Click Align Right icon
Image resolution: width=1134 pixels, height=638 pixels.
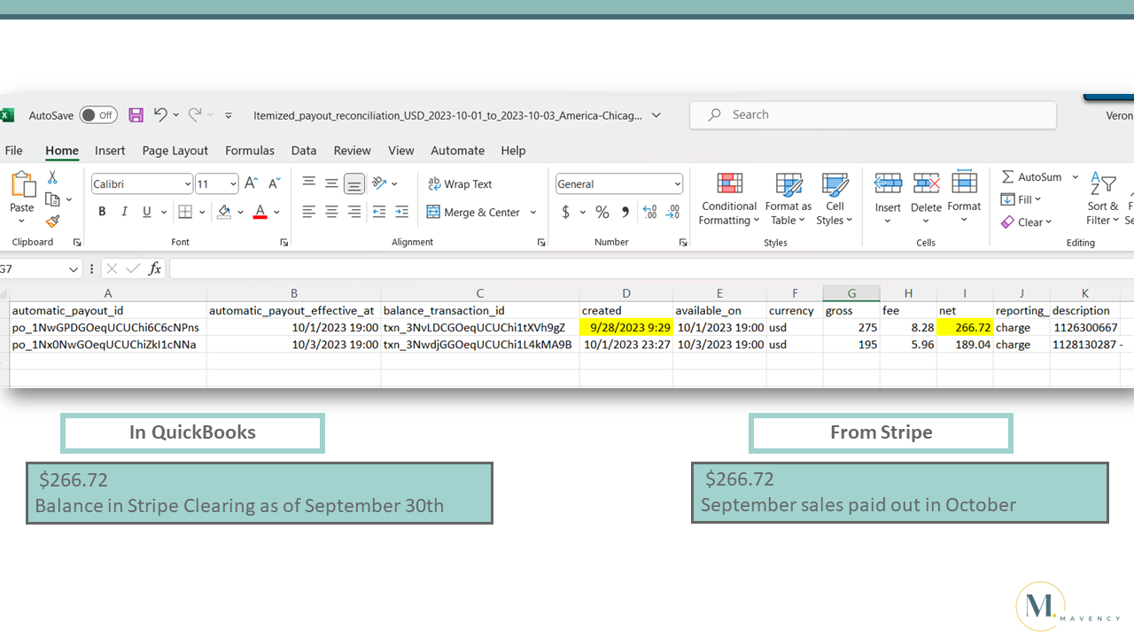coord(354,212)
